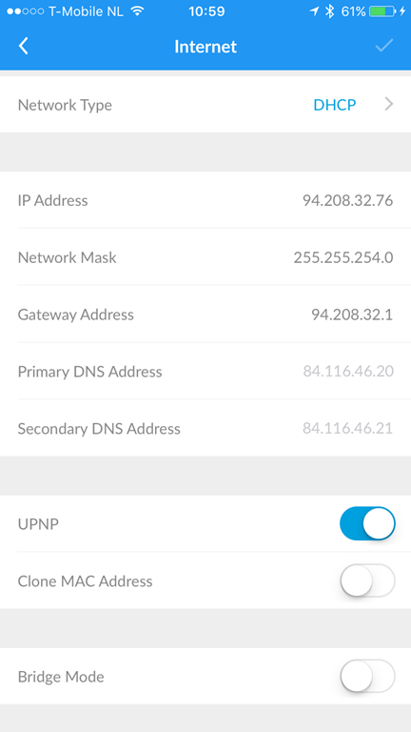Tap the Internet page title
The image size is (411, 732).
[205, 47]
